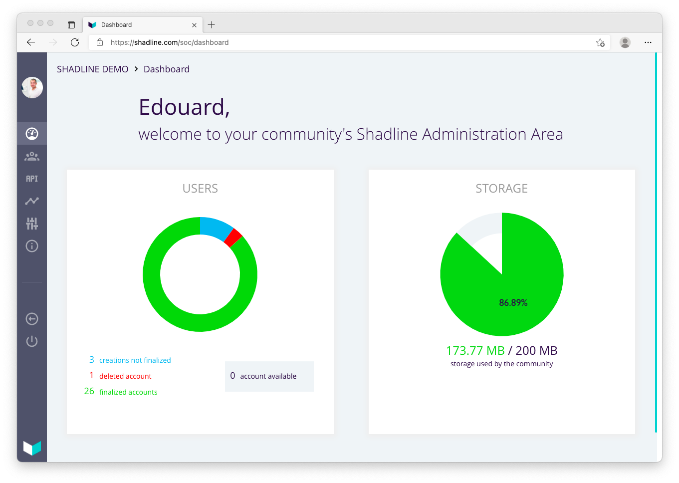Add page to favorites star icon

click(x=600, y=42)
